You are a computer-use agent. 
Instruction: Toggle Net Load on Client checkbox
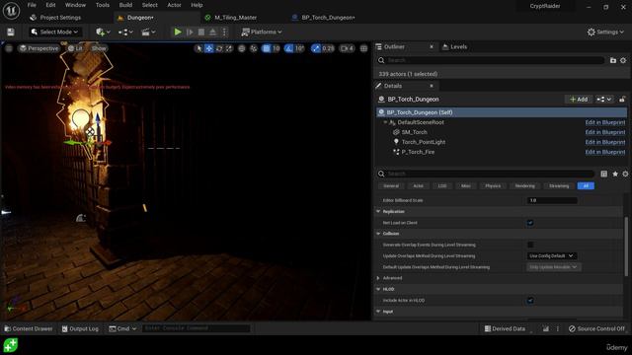pyautogui.click(x=530, y=223)
